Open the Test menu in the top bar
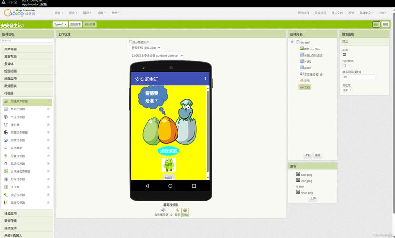This screenshot has width=395, height=238. tap(73, 13)
